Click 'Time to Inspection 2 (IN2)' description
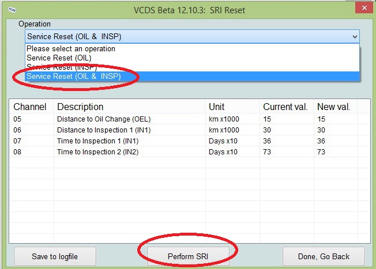The image size is (376, 269). pyautogui.click(x=98, y=152)
